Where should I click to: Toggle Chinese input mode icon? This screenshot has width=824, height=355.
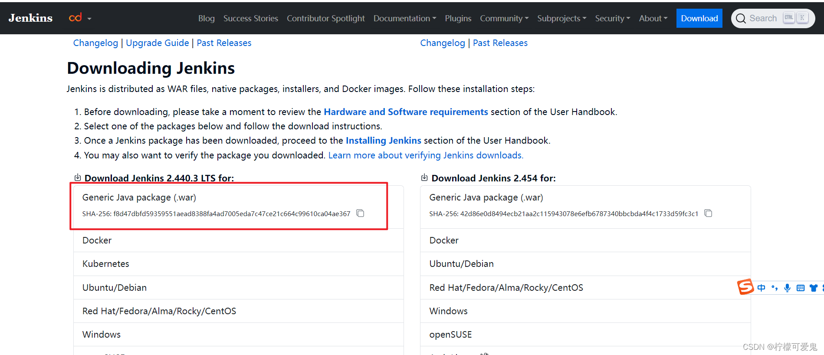pyautogui.click(x=762, y=288)
